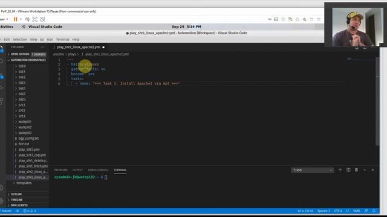Open Extensions view in activity bar
The height and width of the screenshot is (217, 387).
(x=1, y=101)
